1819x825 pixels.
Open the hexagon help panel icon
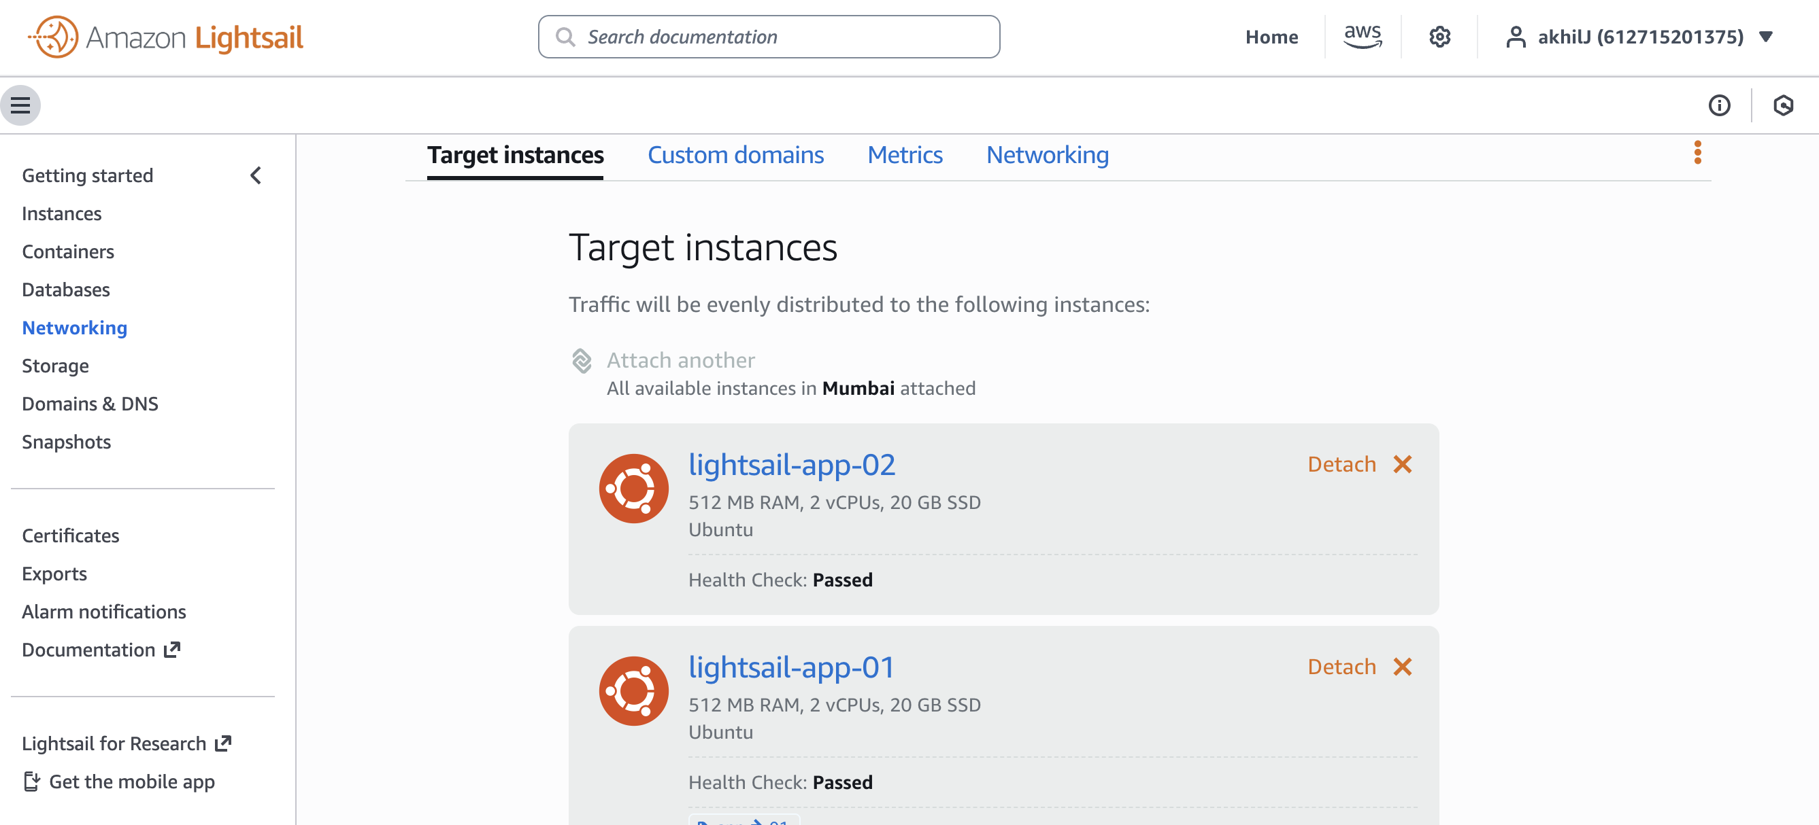point(1783,105)
